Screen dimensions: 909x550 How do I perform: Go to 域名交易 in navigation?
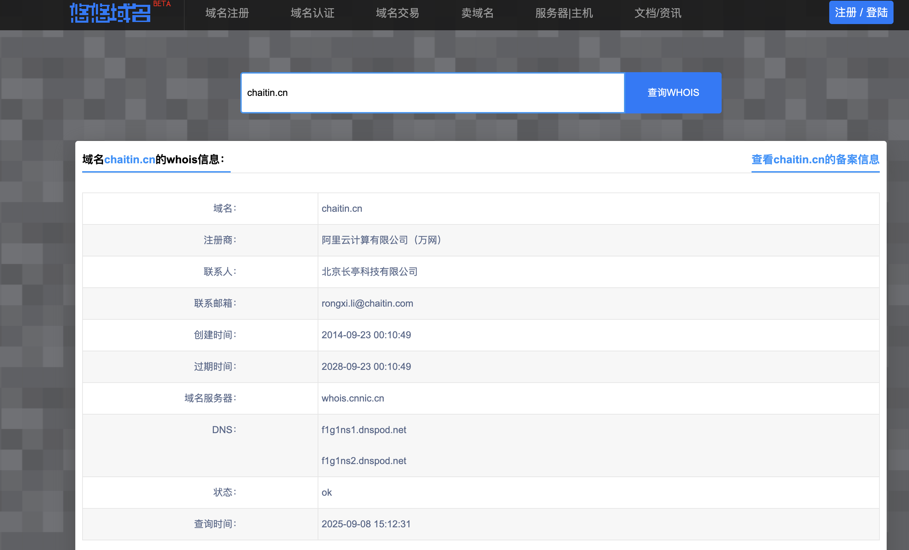coord(397,13)
